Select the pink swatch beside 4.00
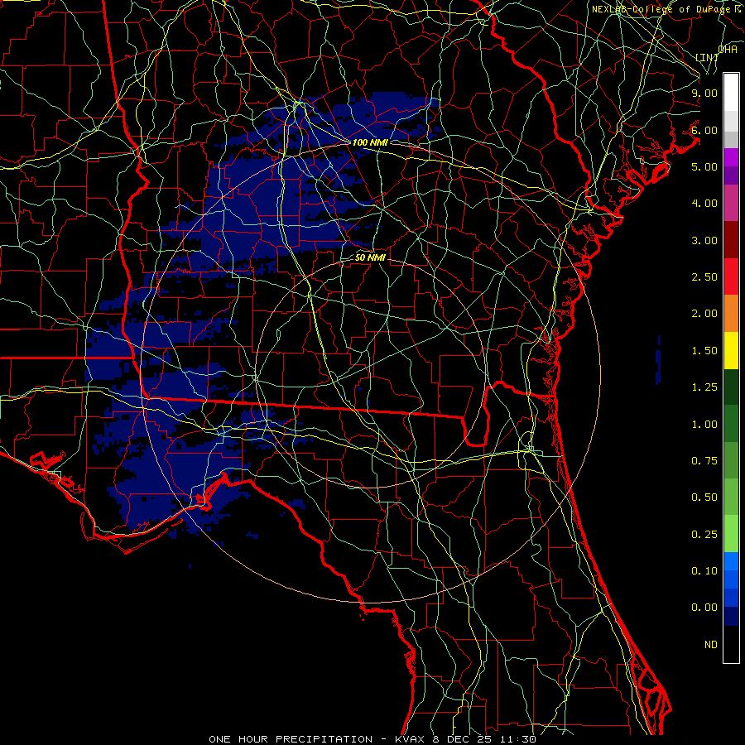 [x=731, y=203]
